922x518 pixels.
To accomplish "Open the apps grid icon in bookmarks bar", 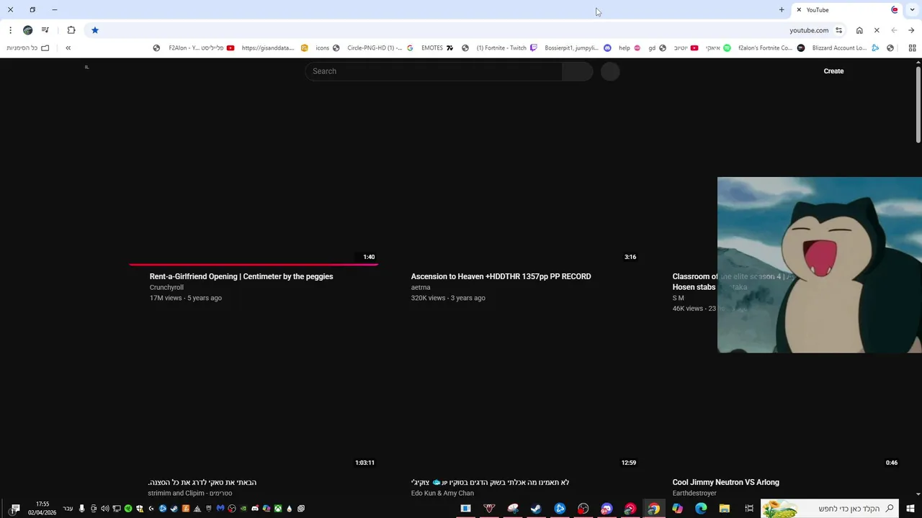I will (912, 48).
